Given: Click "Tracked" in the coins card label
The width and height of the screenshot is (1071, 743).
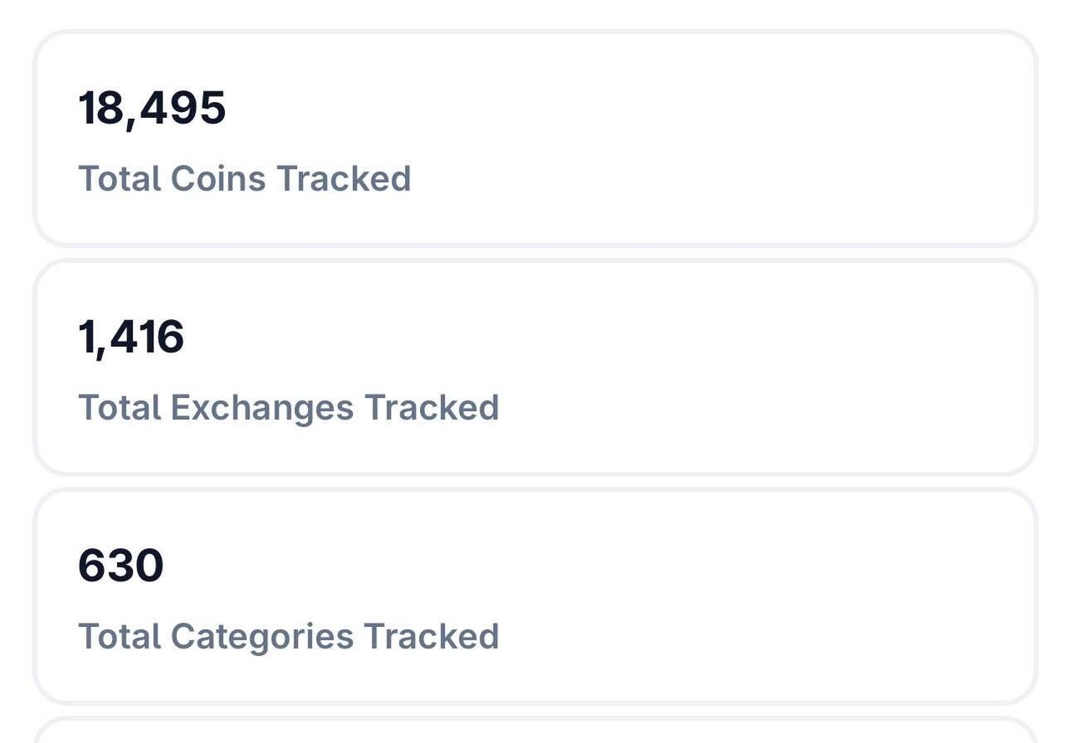Looking at the screenshot, I should tap(343, 179).
